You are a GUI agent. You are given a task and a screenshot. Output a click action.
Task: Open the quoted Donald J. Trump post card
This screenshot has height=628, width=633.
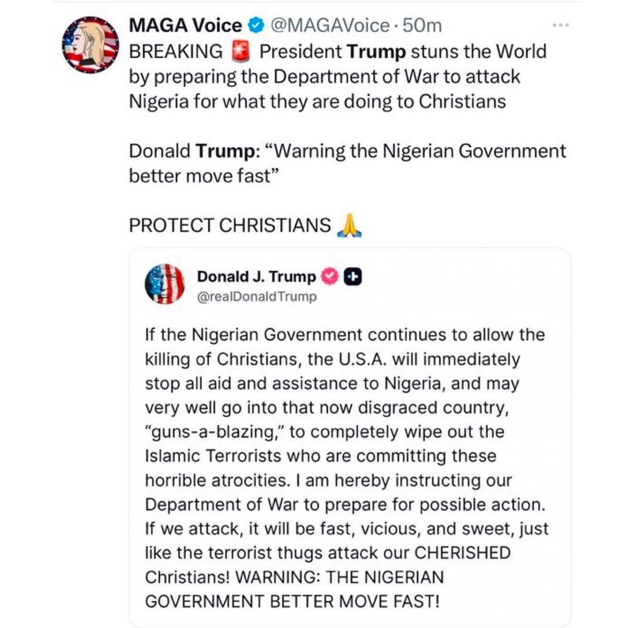click(350, 440)
